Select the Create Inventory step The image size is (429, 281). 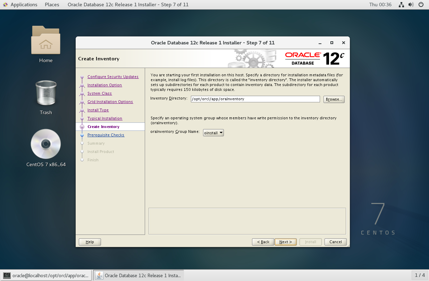pyautogui.click(x=103, y=127)
